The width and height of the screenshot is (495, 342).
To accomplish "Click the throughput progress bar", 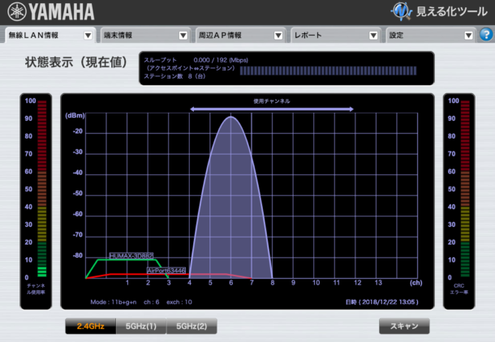I will 329,71.
